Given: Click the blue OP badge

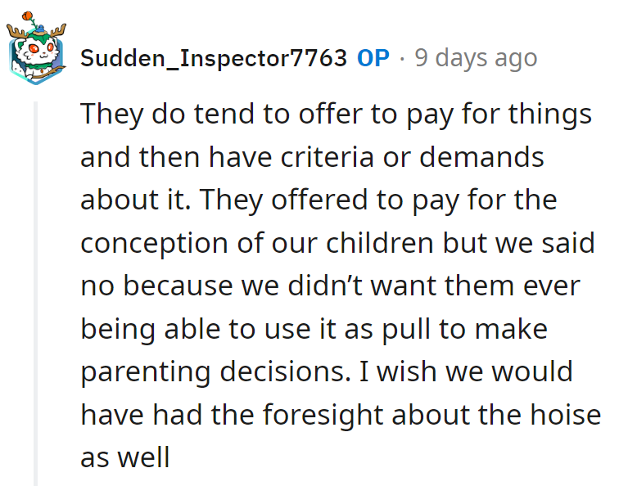Looking at the screenshot, I should 373,58.
